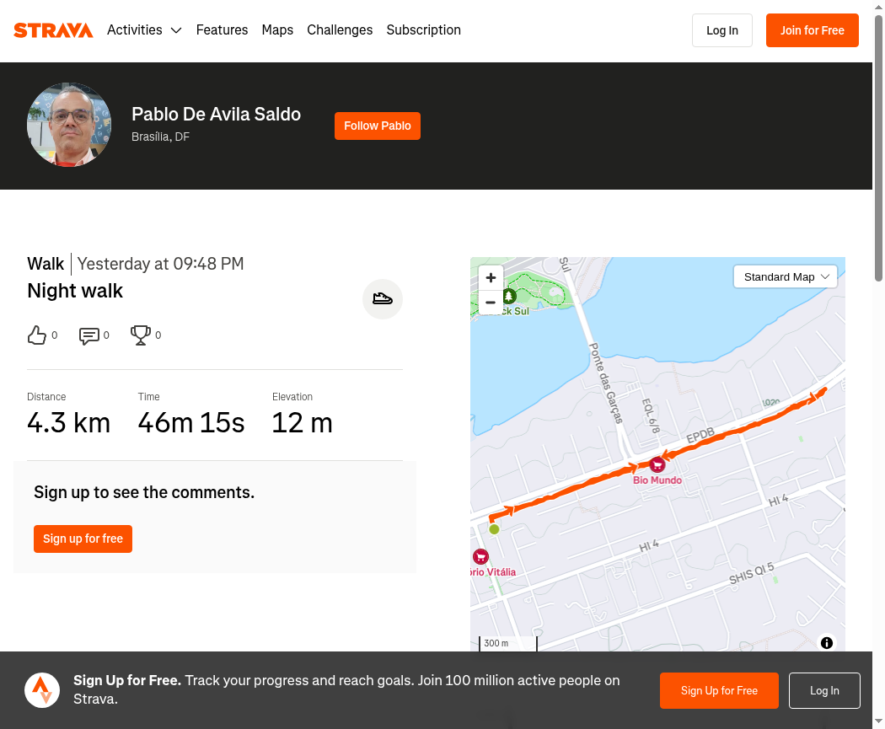The width and height of the screenshot is (885, 729).
Task: Open comments via speech bubble icon
Action: 89,335
